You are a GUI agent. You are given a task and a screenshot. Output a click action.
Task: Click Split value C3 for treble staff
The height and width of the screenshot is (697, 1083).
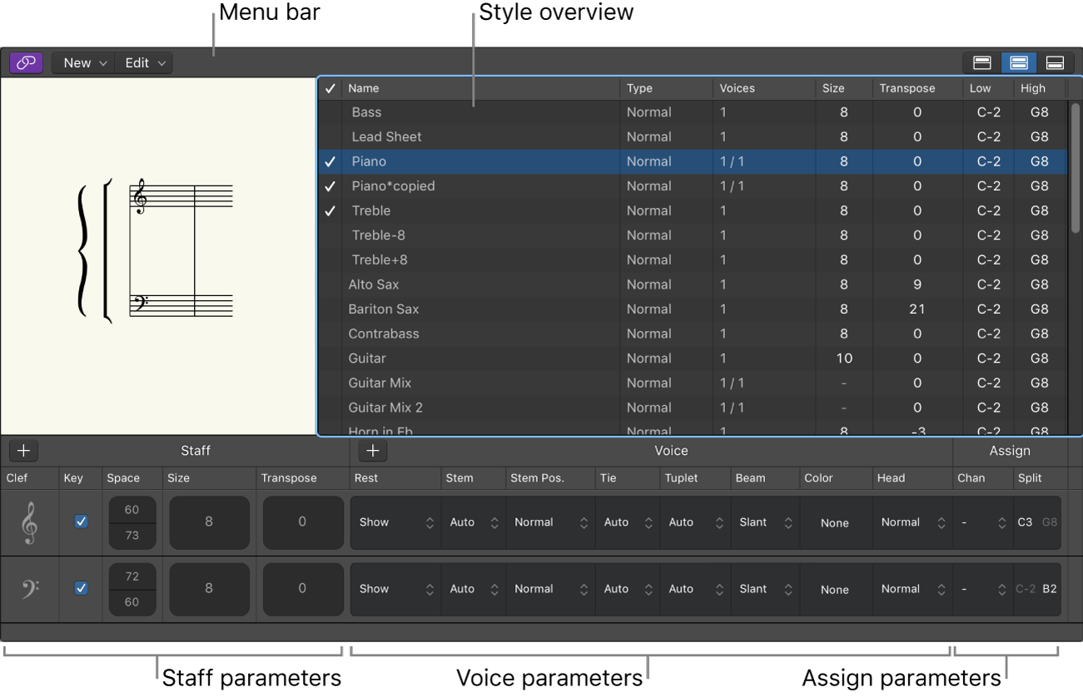[x=1025, y=522]
